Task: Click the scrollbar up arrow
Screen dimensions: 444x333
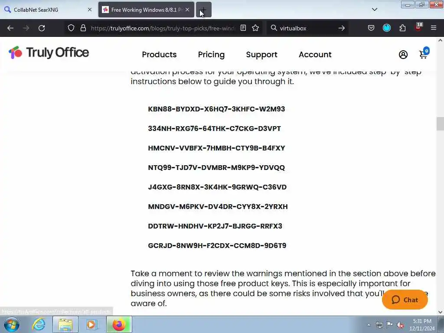Action: pyautogui.click(x=440, y=40)
